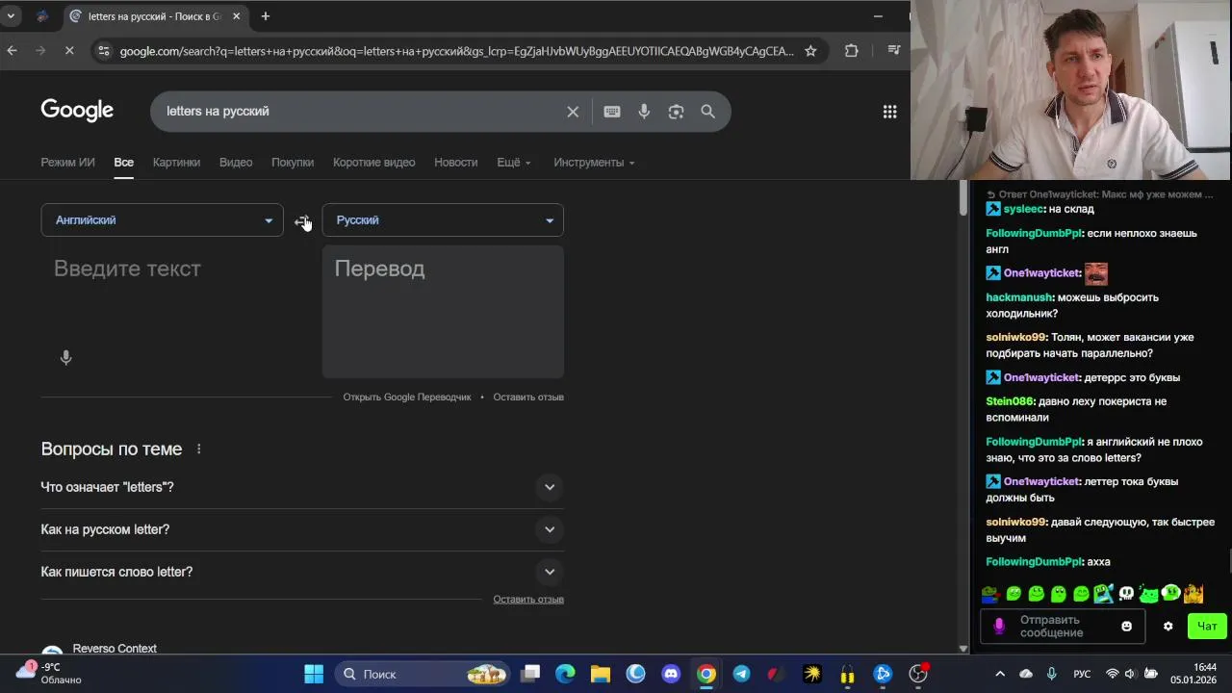
Task: Launch Microsoft Edge from the taskbar
Action: click(565, 674)
